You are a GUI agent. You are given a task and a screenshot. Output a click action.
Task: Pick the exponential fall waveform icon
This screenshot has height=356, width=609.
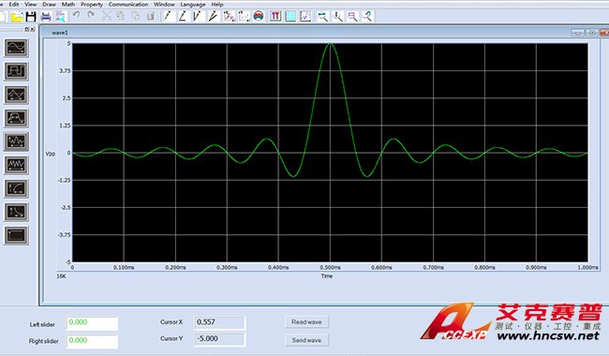[16, 212]
